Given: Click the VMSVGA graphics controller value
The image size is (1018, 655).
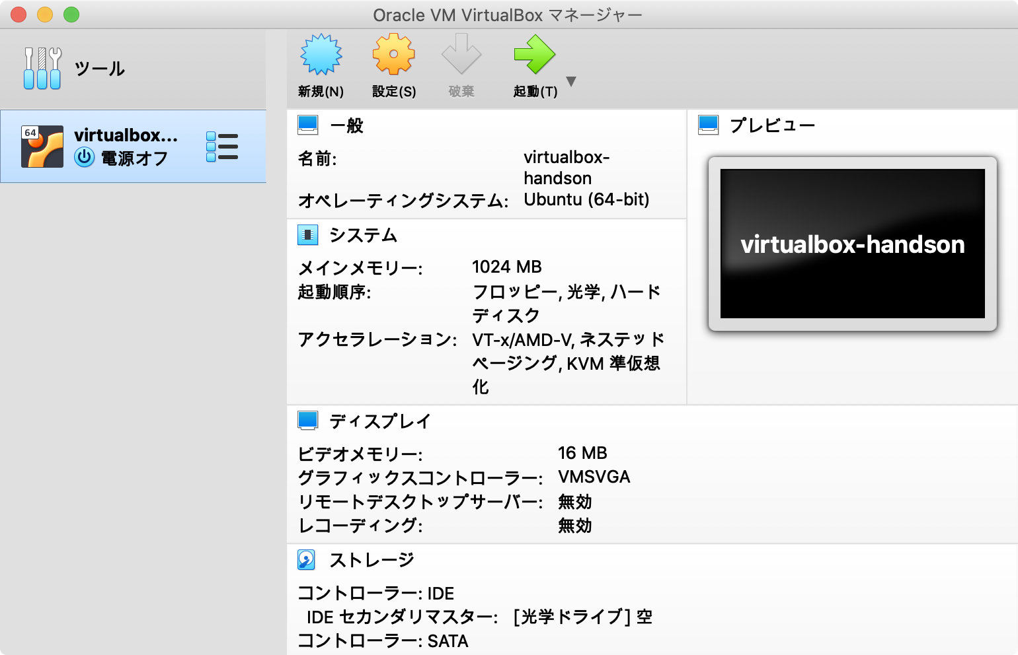Looking at the screenshot, I should pyautogui.click(x=594, y=477).
